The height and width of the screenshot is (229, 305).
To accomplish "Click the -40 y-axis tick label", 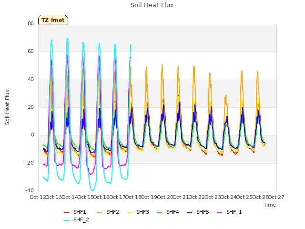I will (30, 191).
